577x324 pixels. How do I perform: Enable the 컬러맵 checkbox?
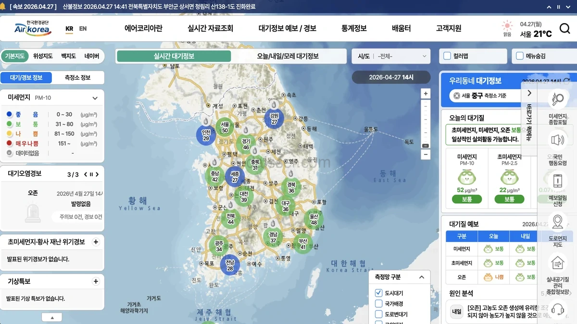[x=447, y=56]
